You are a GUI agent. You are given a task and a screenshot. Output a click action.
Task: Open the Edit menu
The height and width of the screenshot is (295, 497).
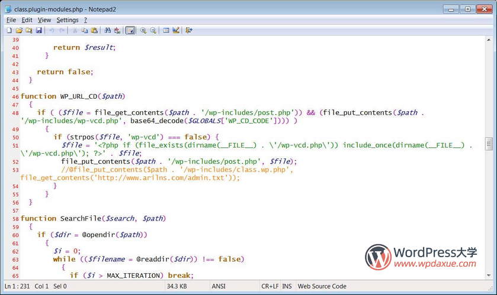[x=27, y=20]
